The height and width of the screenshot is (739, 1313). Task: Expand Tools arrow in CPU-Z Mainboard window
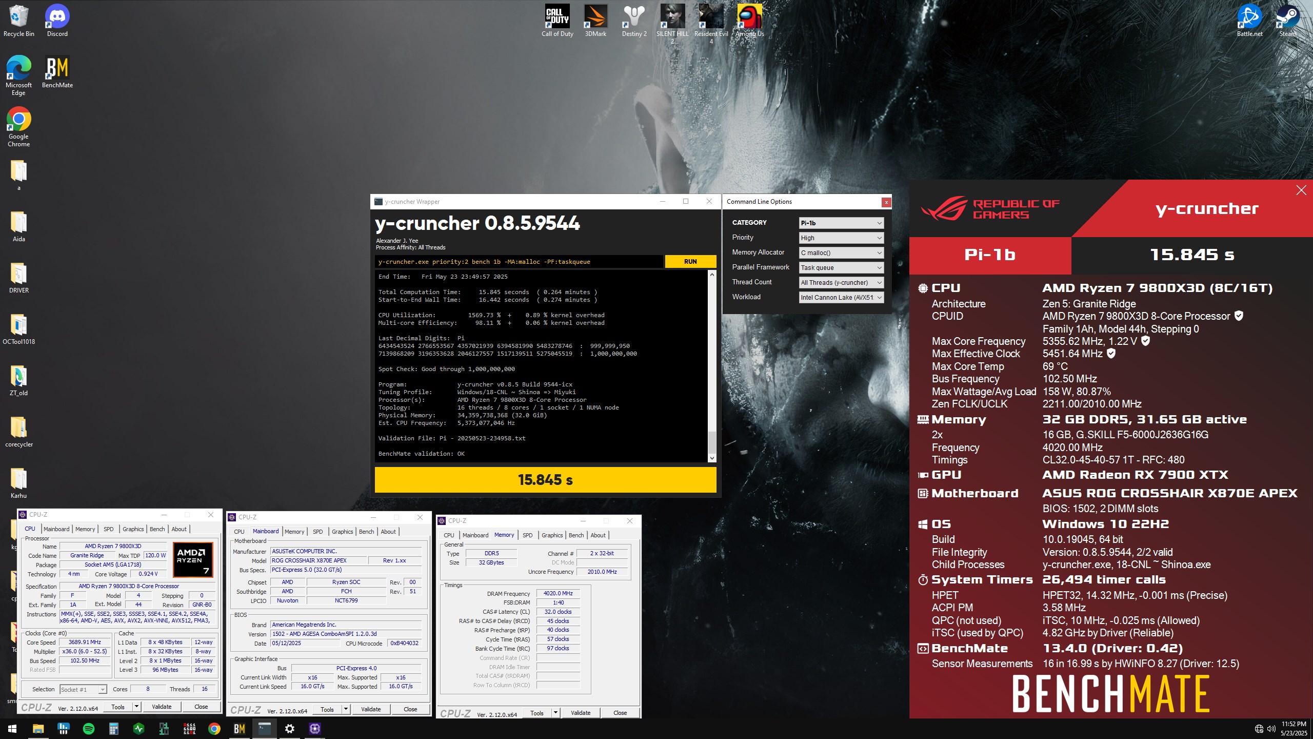coord(346,709)
